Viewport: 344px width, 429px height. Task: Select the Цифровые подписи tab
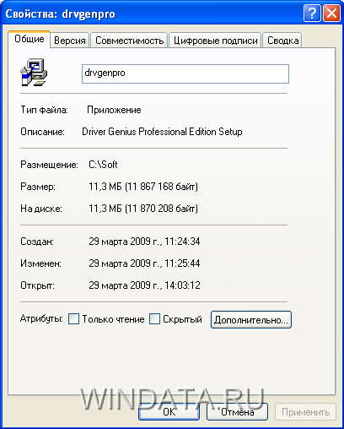pyautogui.click(x=215, y=41)
